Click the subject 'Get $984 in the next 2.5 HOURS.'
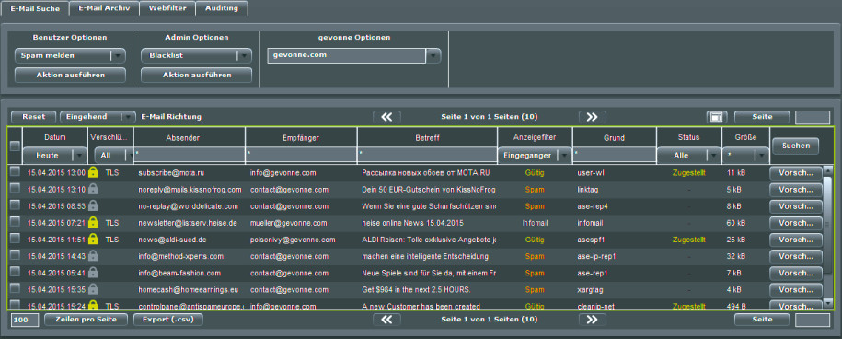Screen dimensions: 842x339 [416, 290]
